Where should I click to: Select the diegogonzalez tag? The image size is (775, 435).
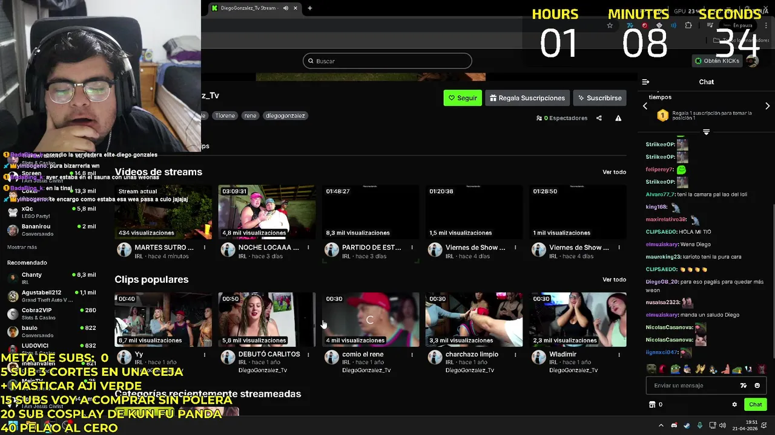285,115
